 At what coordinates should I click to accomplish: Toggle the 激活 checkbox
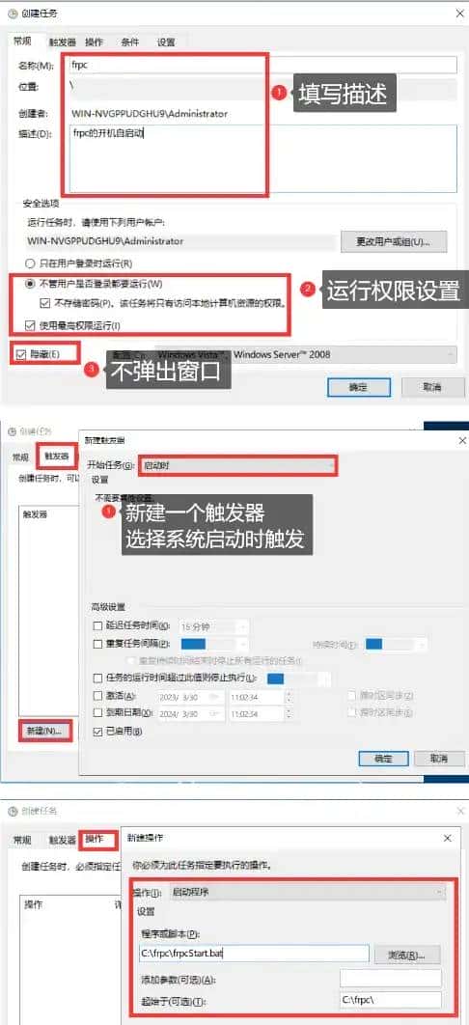point(98,695)
